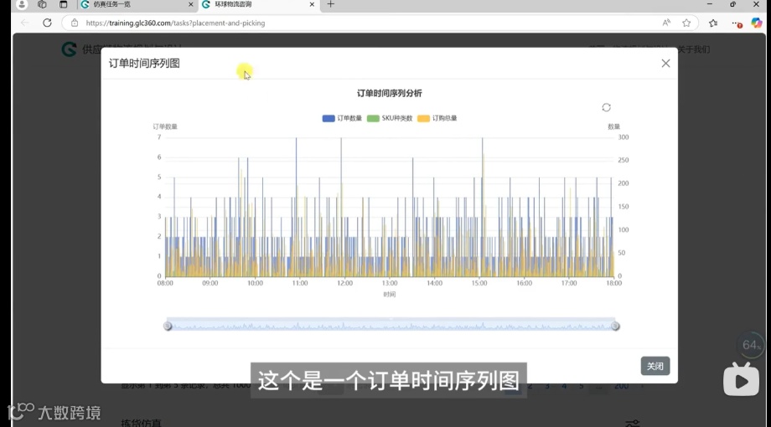Go to page 200 in pagination
Viewport: 771px width, 427px height.
click(621, 386)
